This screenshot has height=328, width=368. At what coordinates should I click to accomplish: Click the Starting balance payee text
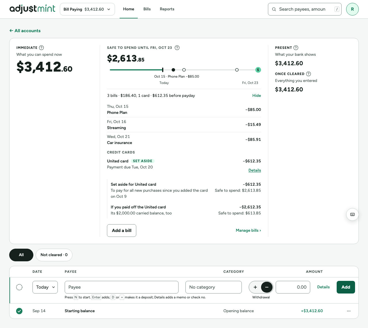coord(80,311)
